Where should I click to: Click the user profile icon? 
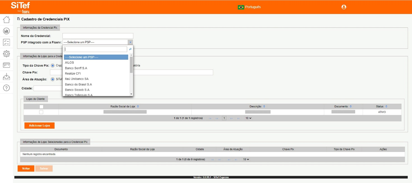tap(344, 7)
